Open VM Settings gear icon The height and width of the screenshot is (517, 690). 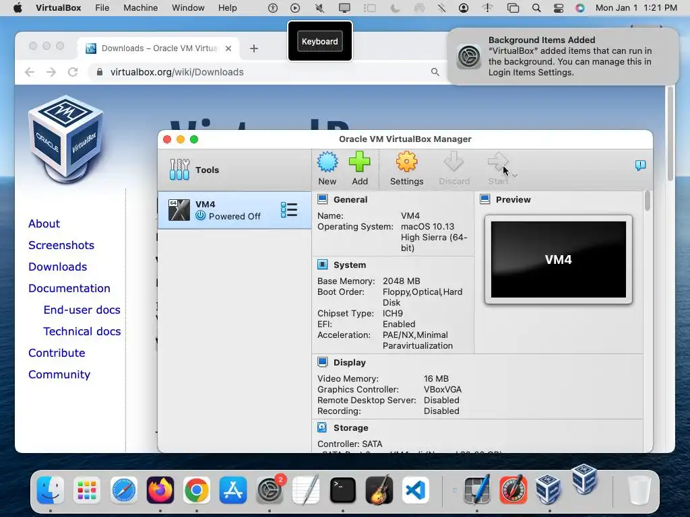(x=406, y=162)
